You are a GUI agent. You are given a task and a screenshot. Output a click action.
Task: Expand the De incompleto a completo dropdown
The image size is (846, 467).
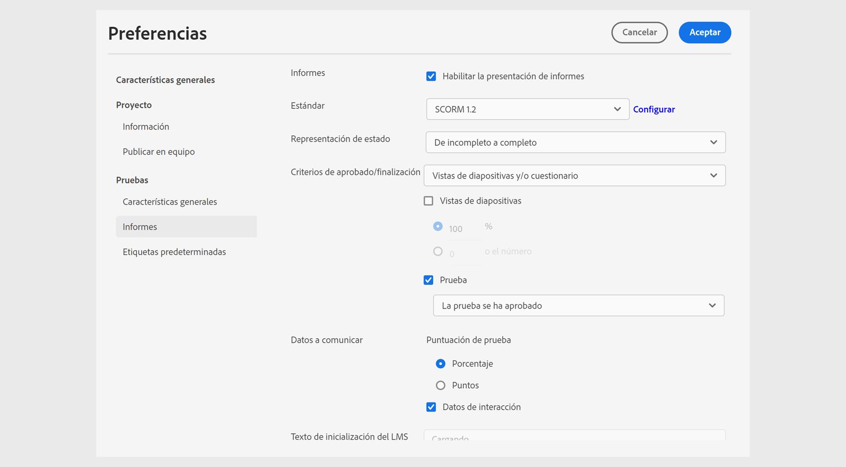[x=575, y=143]
